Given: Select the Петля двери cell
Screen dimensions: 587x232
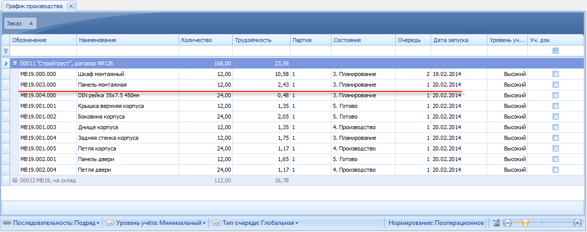Looking at the screenshot, I should click(x=128, y=170).
